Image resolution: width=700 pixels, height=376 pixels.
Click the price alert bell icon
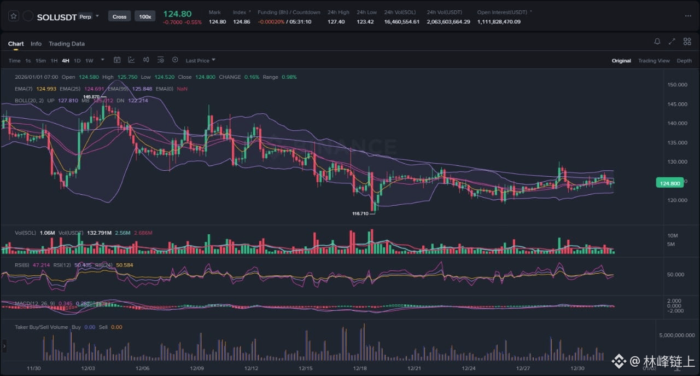(x=657, y=42)
